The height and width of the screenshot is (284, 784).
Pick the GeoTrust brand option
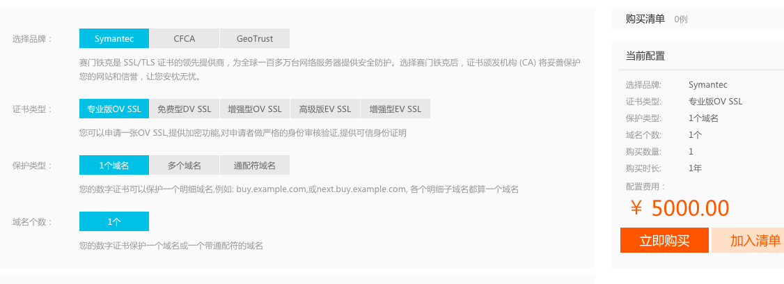(255, 38)
